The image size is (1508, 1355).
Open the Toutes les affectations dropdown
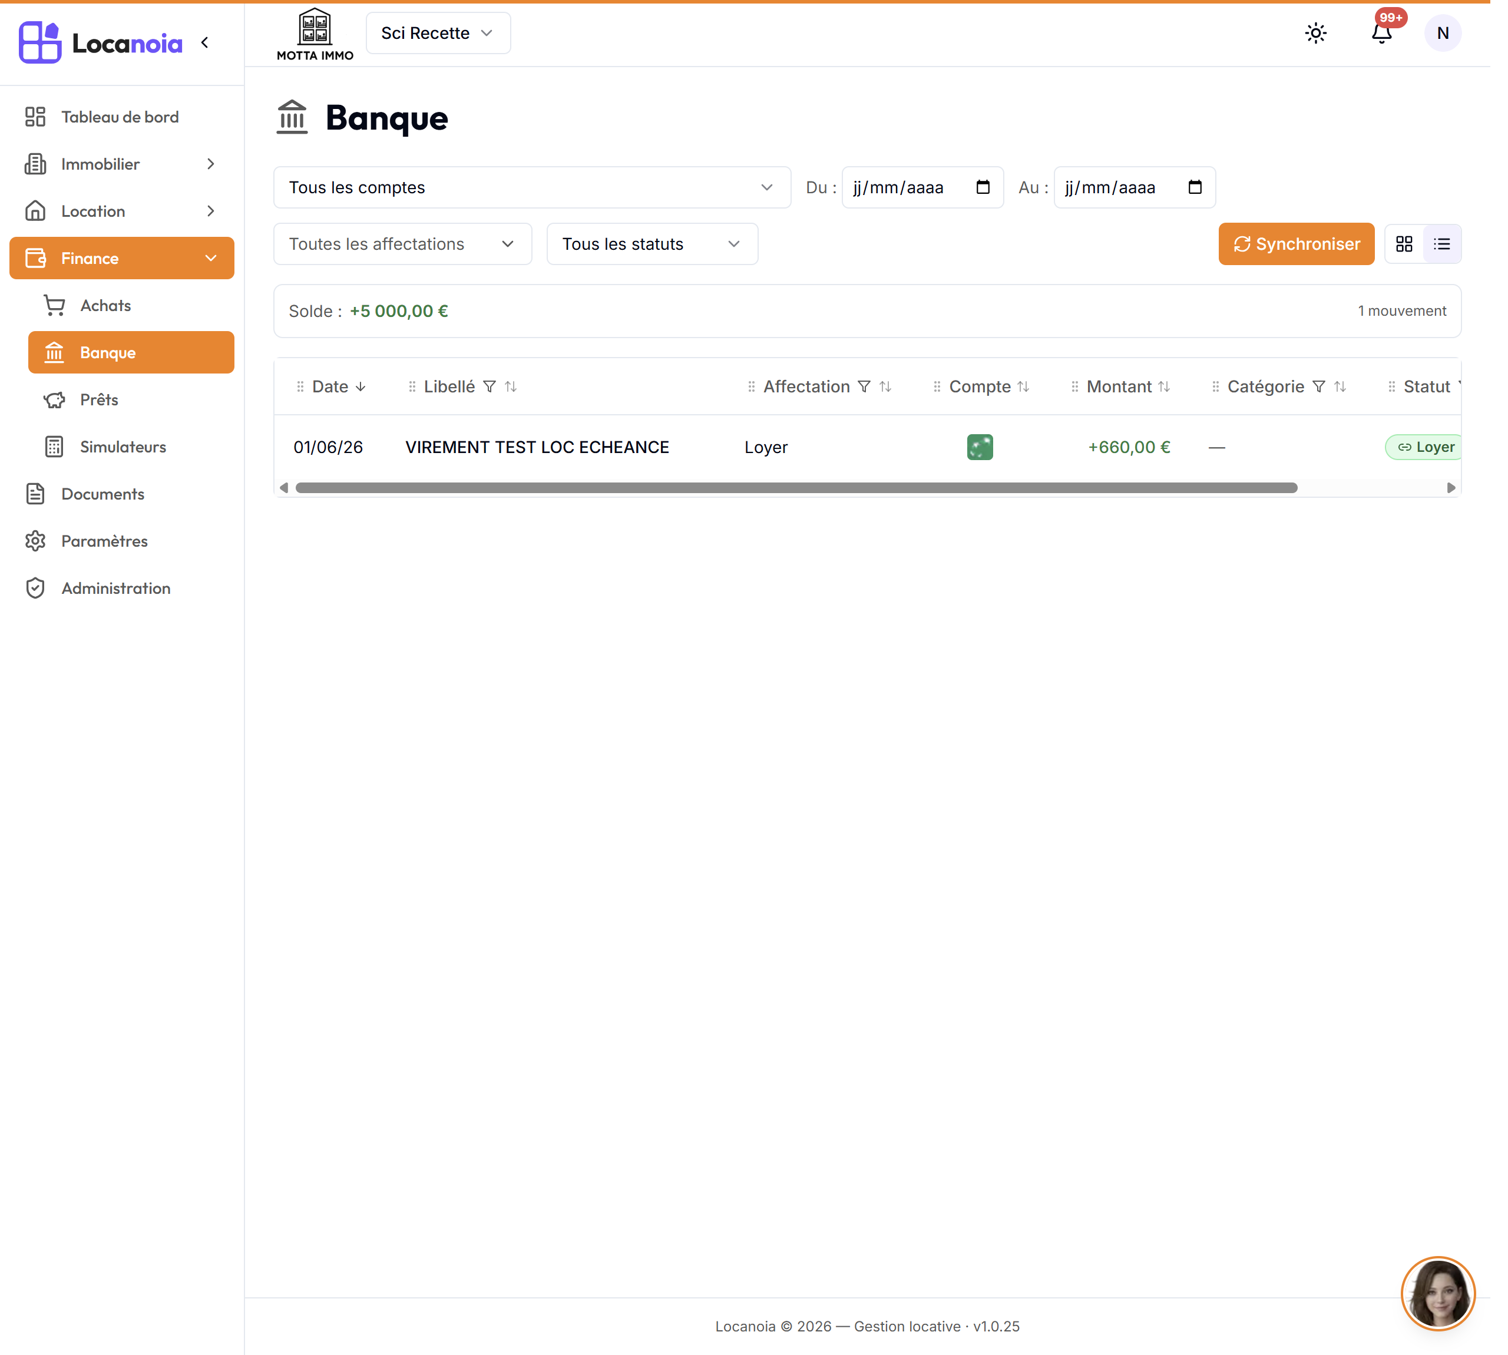click(x=403, y=244)
